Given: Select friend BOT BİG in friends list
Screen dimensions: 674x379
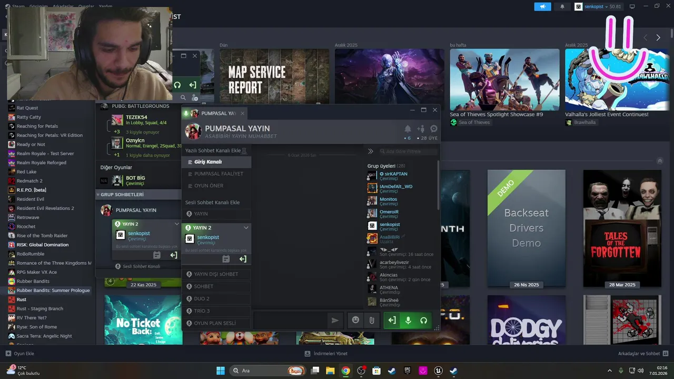Looking at the screenshot, I should pyautogui.click(x=138, y=181).
